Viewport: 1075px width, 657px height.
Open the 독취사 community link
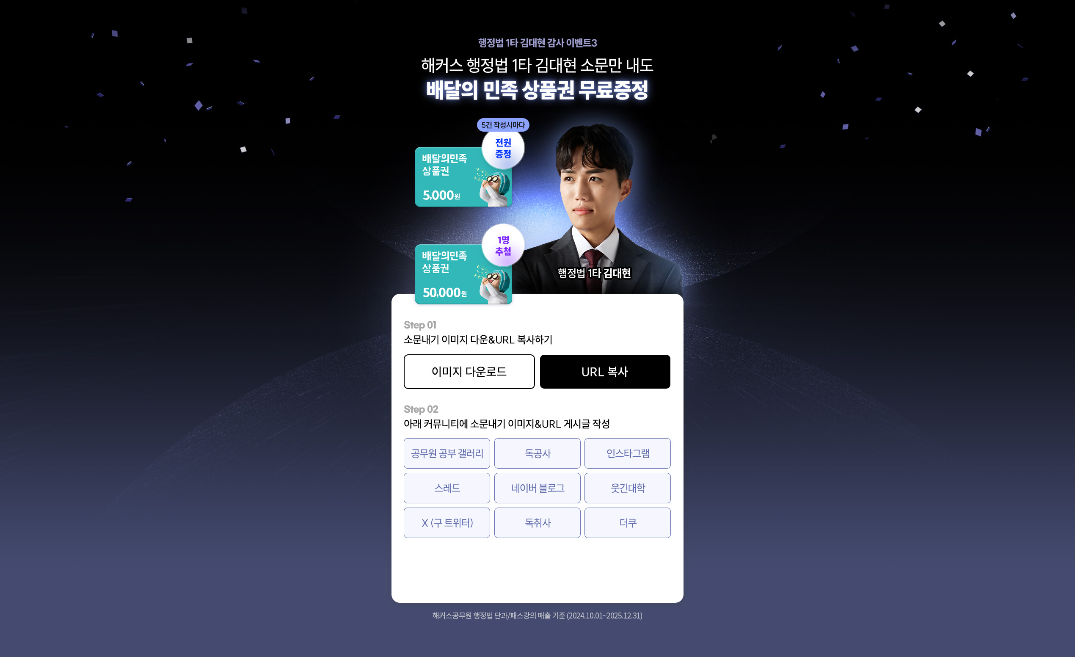click(537, 523)
